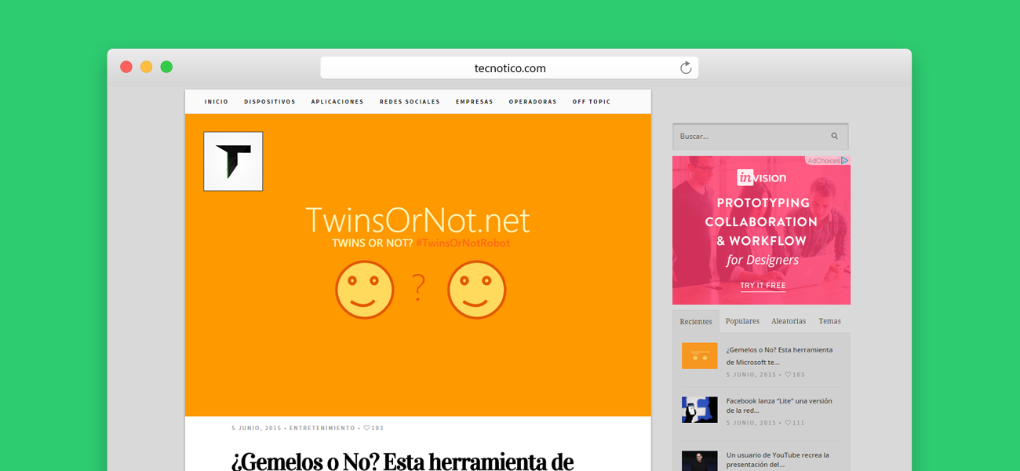
Task: Click the date under Facebook Lite post
Action: coord(751,422)
